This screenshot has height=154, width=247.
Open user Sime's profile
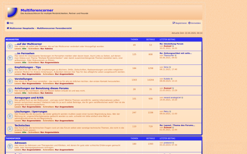[166, 67]
